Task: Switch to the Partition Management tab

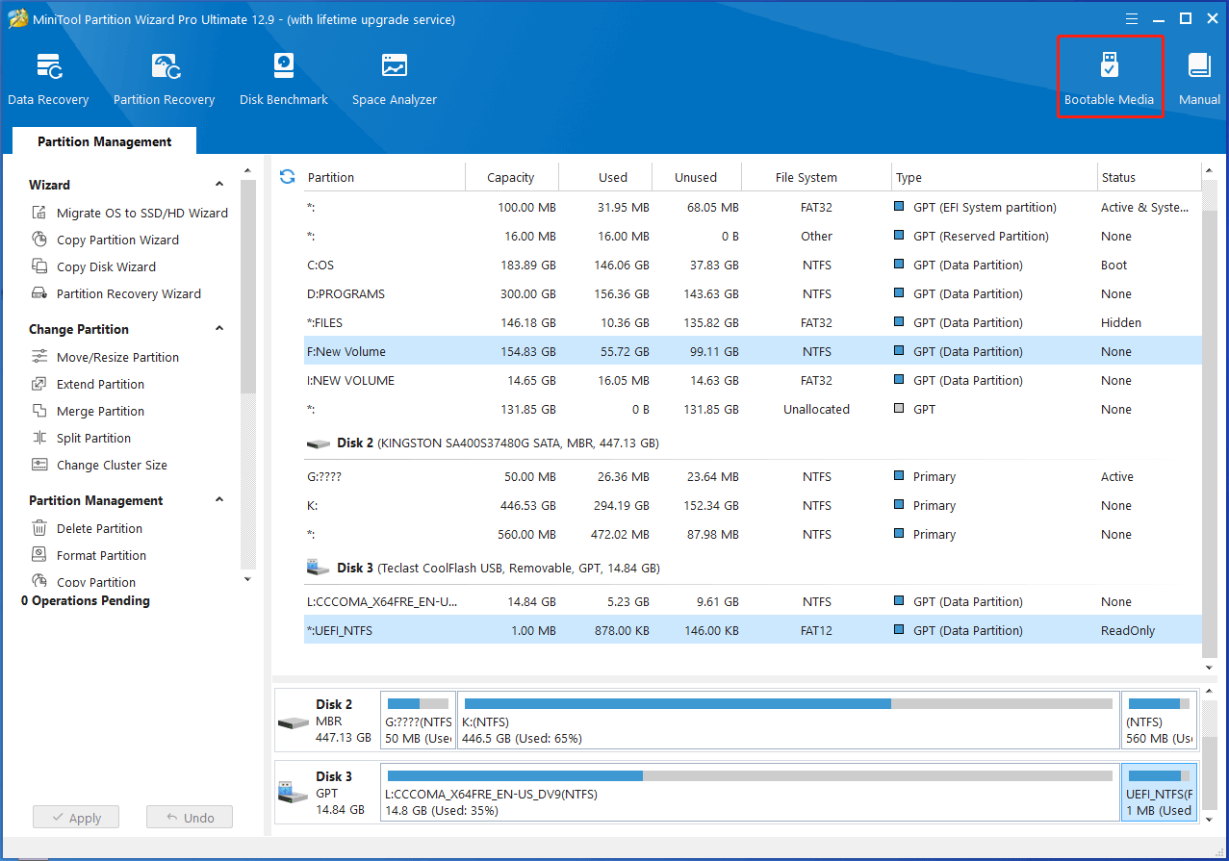Action: point(104,141)
